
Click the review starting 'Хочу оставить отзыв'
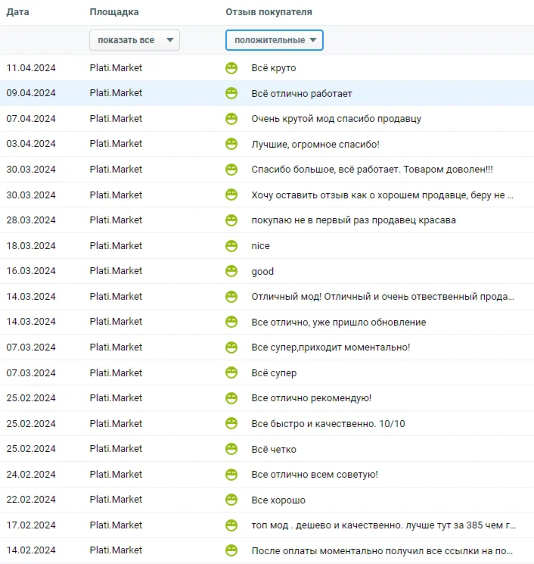(382, 195)
